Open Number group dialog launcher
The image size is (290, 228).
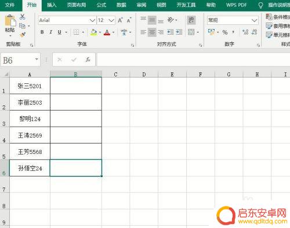[x=258, y=45]
